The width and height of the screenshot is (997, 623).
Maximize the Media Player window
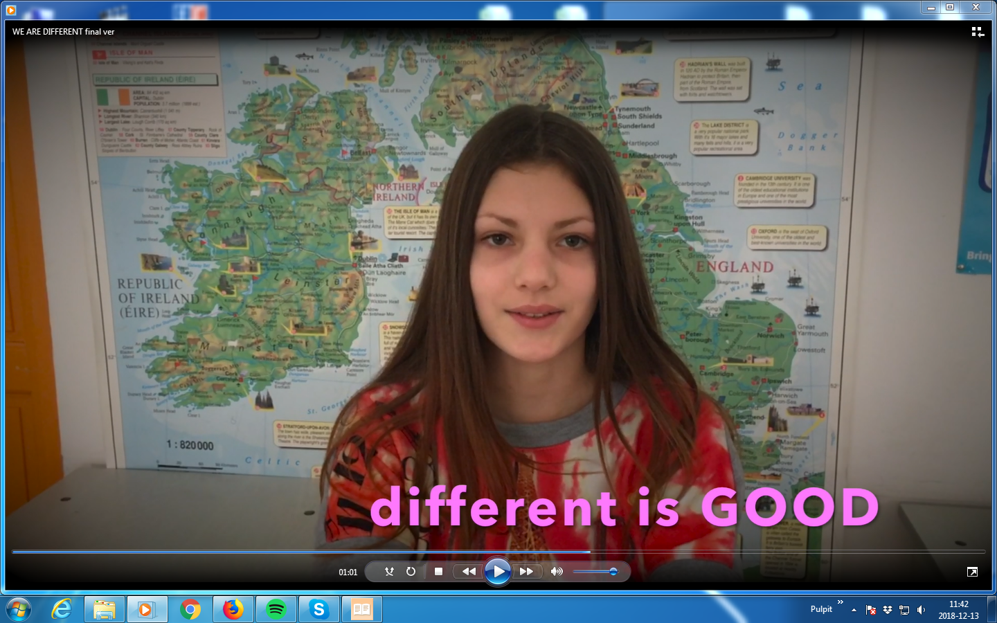click(x=950, y=7)
